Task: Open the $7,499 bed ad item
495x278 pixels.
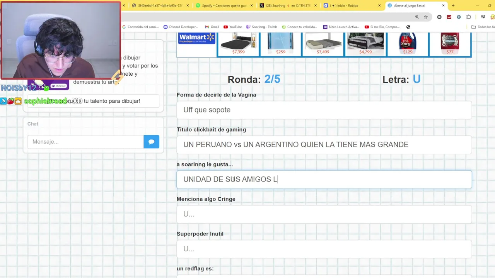Action: [x=323, y=44]
